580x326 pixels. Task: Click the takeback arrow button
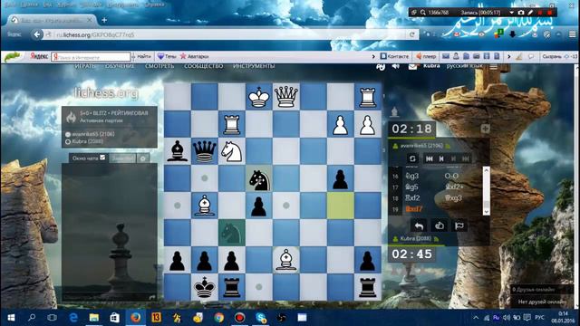[419, 225]
